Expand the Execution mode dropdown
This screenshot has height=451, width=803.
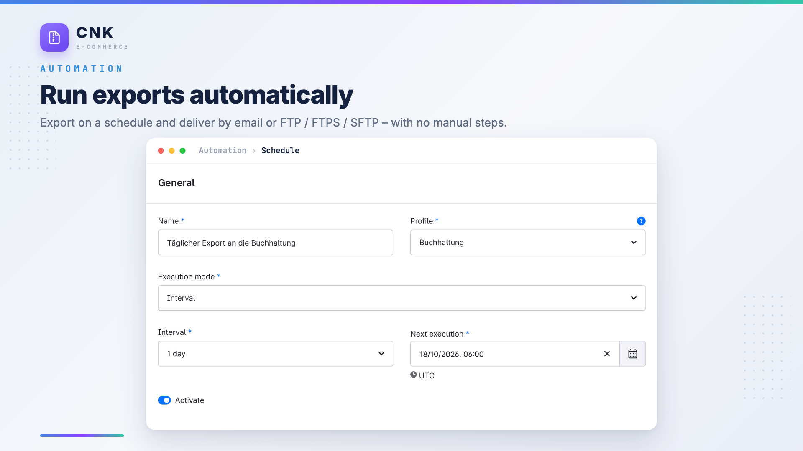(401, 298)
